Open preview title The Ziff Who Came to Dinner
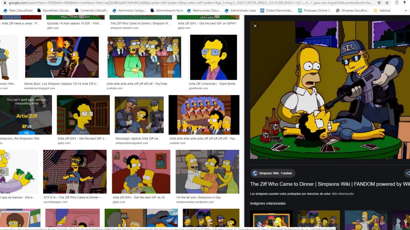This screenshot has height=230, width=410. [330, 184]
